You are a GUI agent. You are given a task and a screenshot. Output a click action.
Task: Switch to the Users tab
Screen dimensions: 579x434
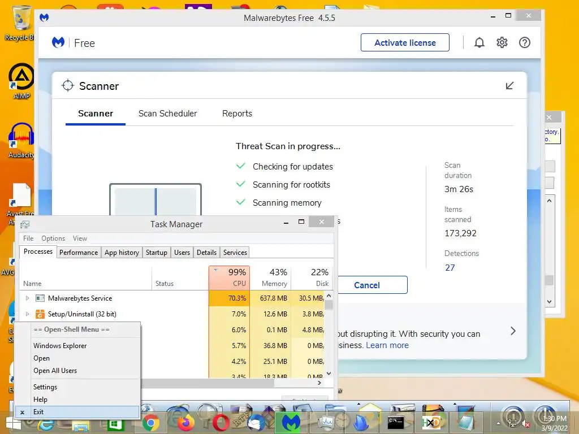182,253
